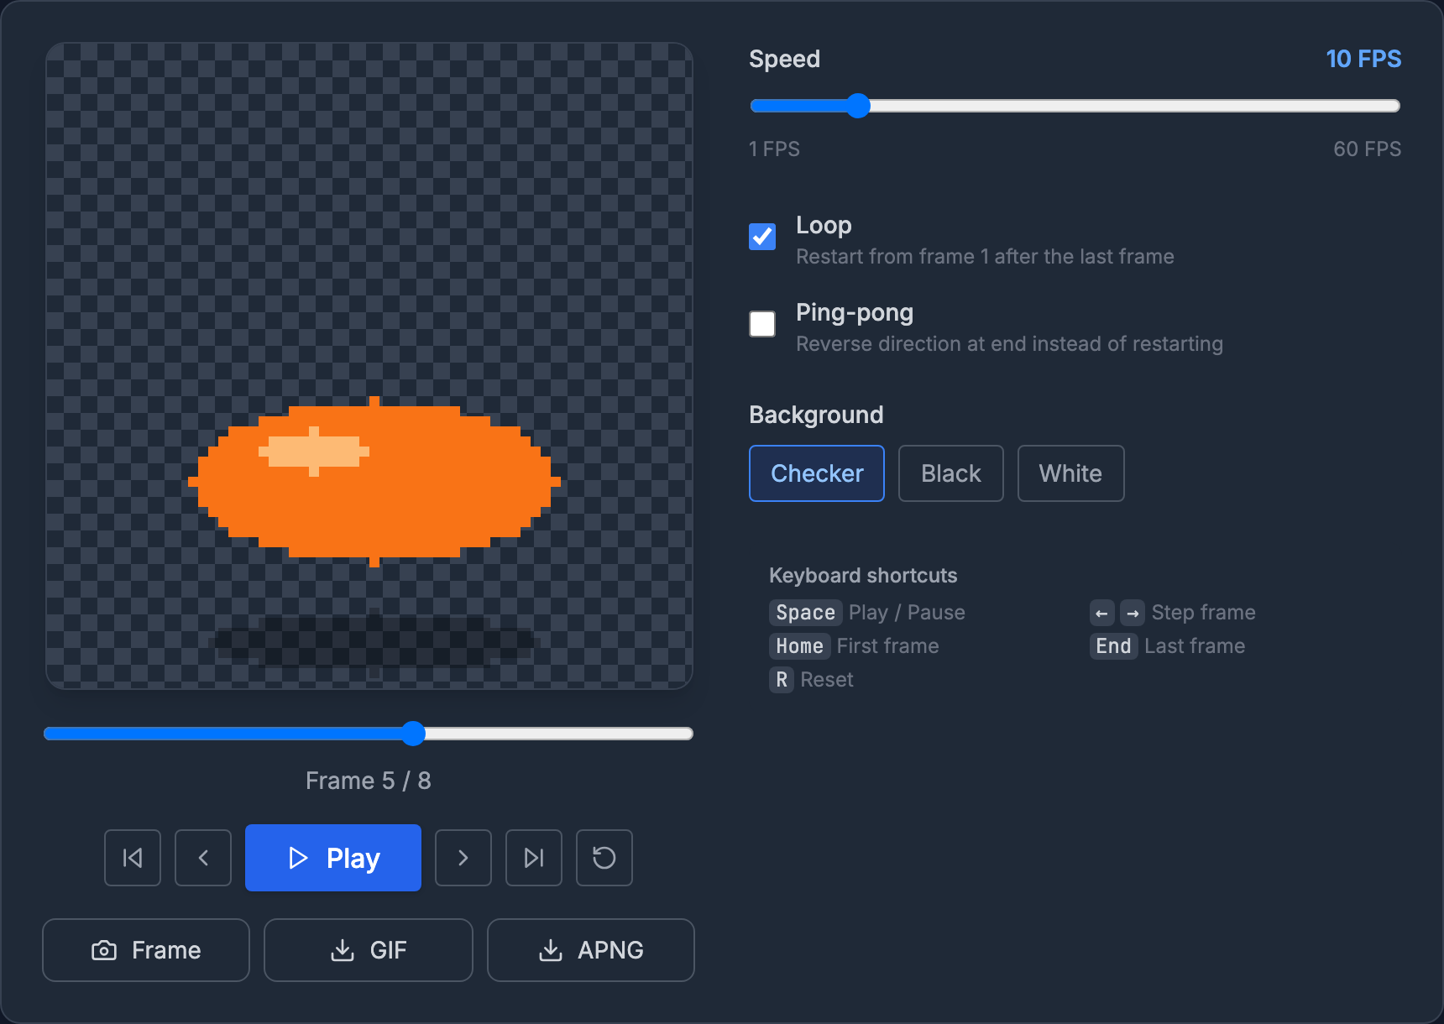Click the 'Background' section heading
The width and height of the screenshot is (1444, 1024).
[x=816, y=415]
